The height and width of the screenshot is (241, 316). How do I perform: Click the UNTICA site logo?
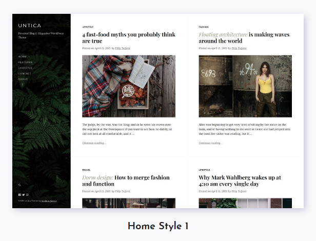click(x=30, y=26)
